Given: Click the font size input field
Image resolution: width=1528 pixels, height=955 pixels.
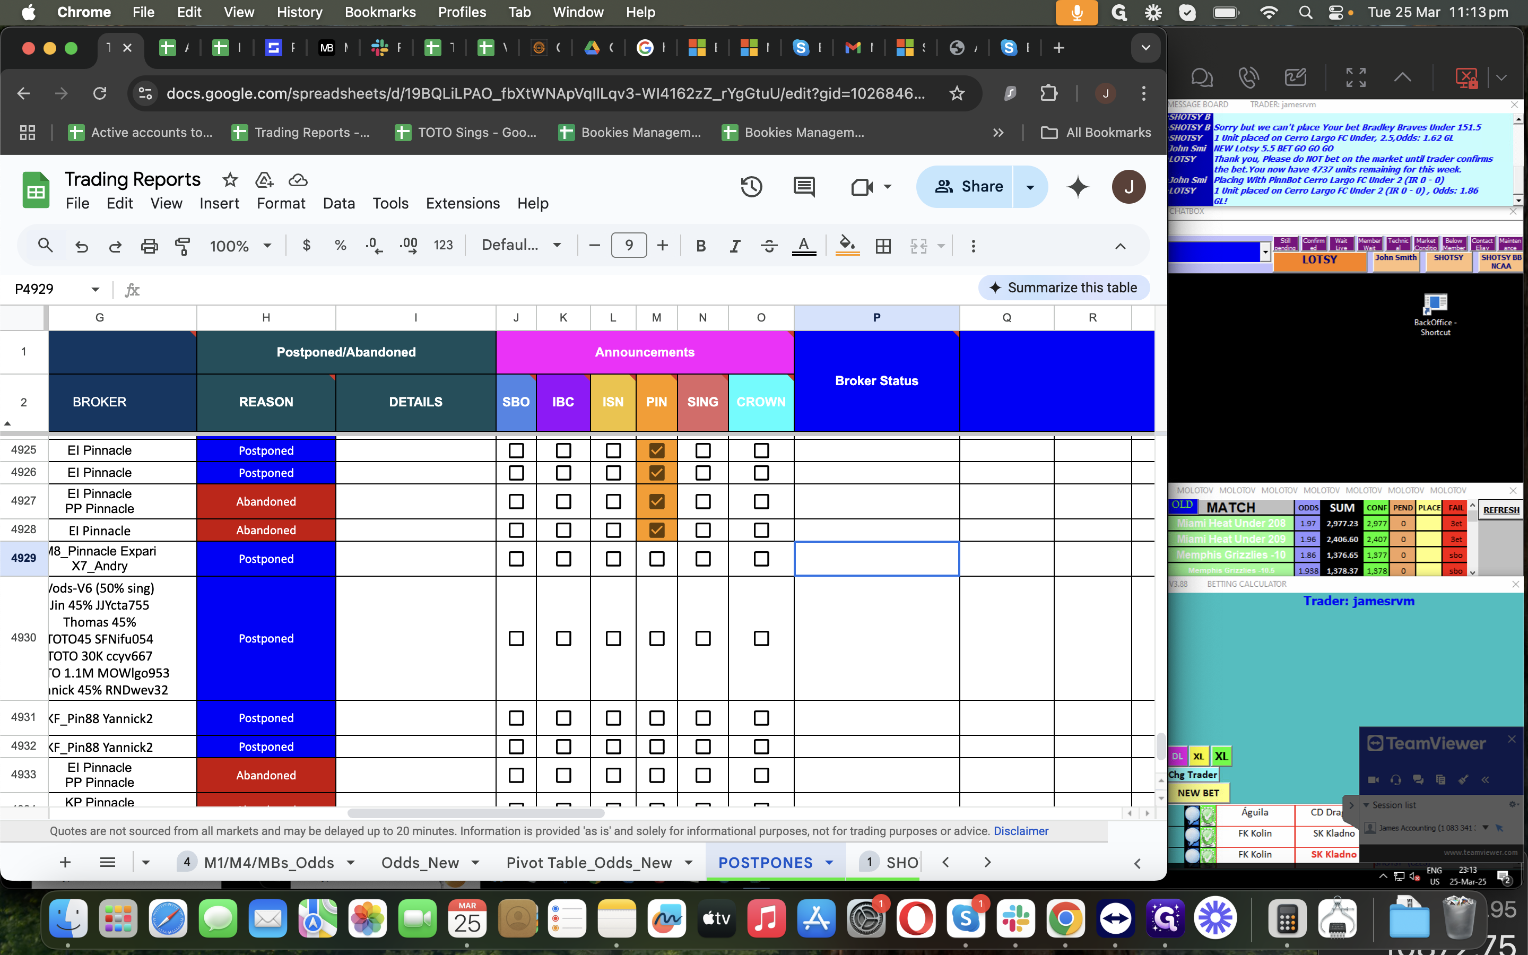Looking at the screenshot, I should click(x=629, y=245).
